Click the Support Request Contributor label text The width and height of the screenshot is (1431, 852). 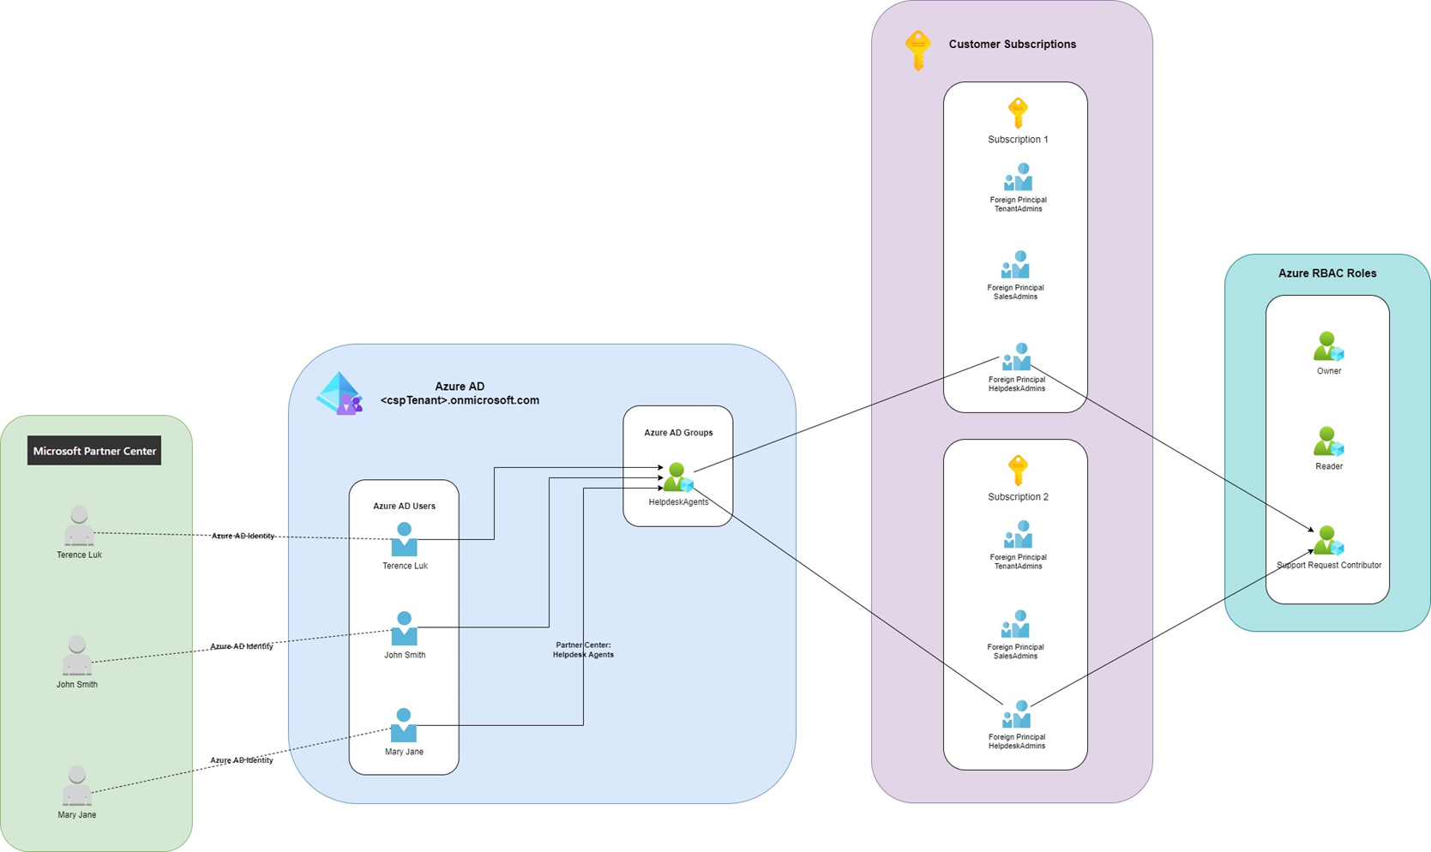coord(1329,566)
